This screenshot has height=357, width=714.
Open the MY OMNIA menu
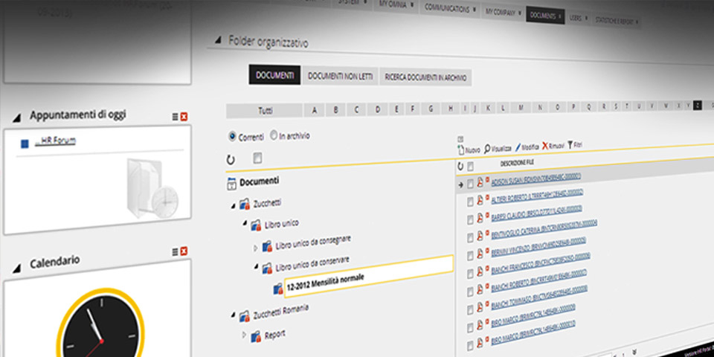point(396,4)
